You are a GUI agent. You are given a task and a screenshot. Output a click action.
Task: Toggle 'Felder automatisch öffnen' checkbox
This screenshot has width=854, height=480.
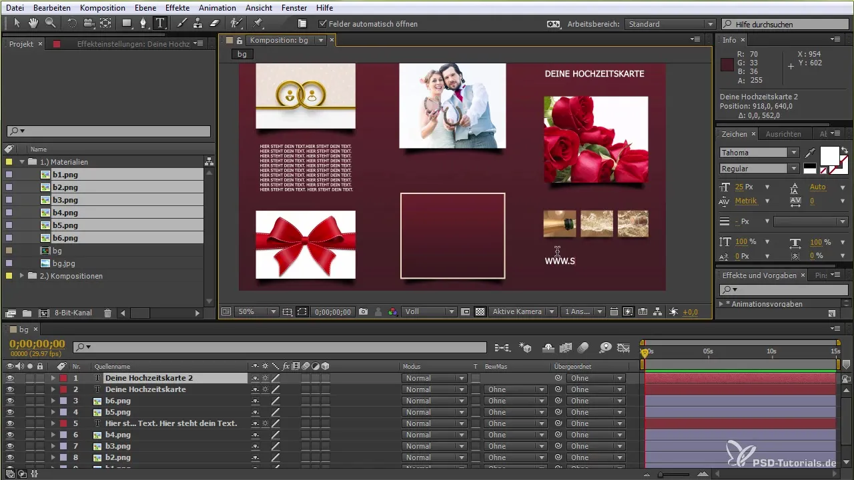(x=324, y=24)
